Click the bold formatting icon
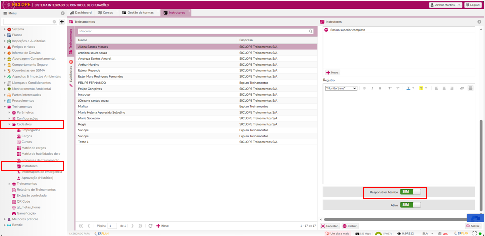Image resolution: width=485 pixels, height=236 pixels. click(x=364, y=88)
